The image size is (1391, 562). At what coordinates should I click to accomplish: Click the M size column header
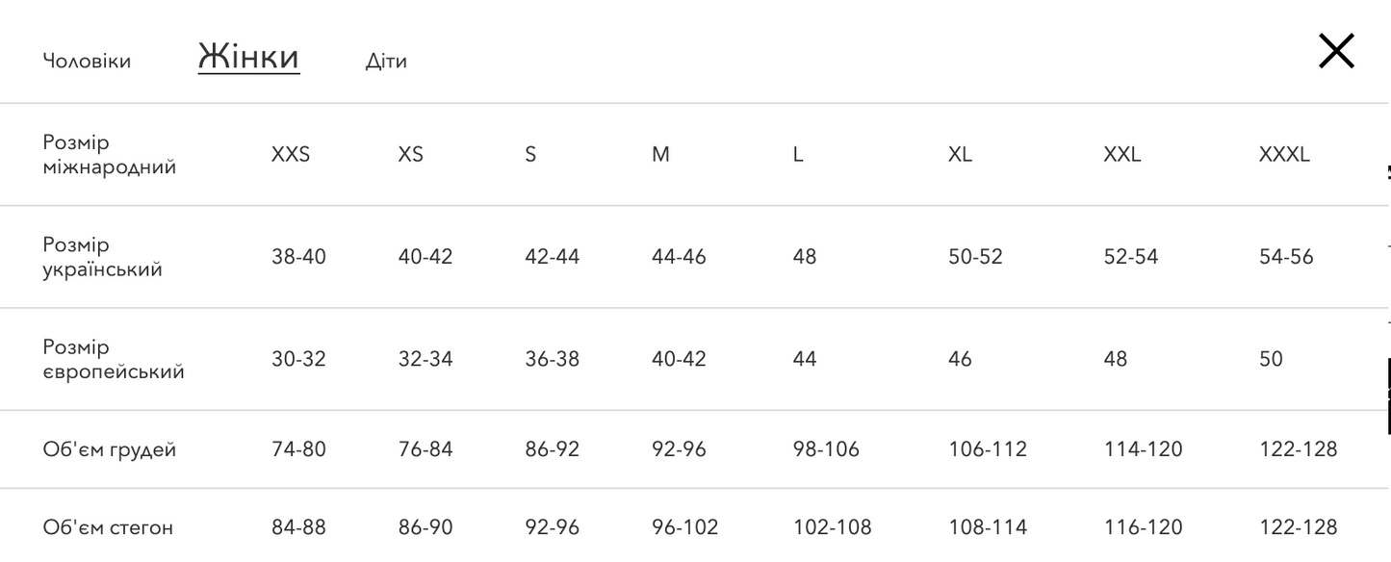[x=660, y=154]
